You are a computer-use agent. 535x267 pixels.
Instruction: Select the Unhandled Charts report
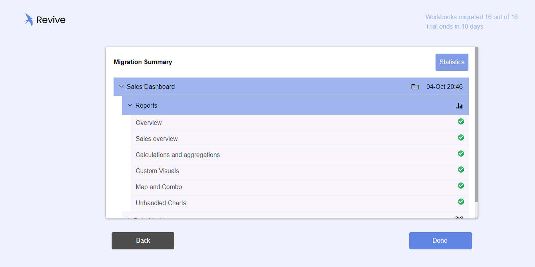(161, 203)
